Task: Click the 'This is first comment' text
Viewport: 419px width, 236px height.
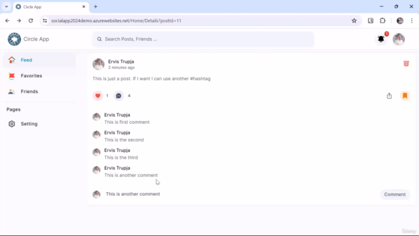Action: pyautogui.click(x=127, y=122)
